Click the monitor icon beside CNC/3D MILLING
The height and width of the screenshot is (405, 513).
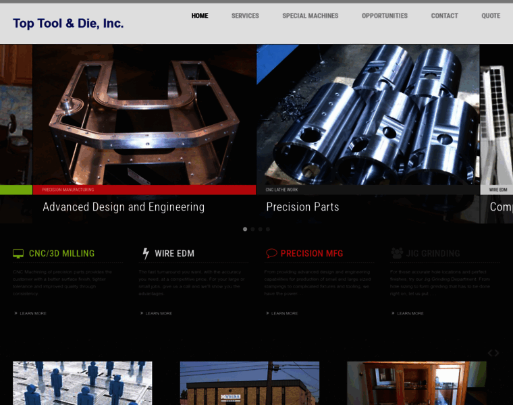(18, 254)
